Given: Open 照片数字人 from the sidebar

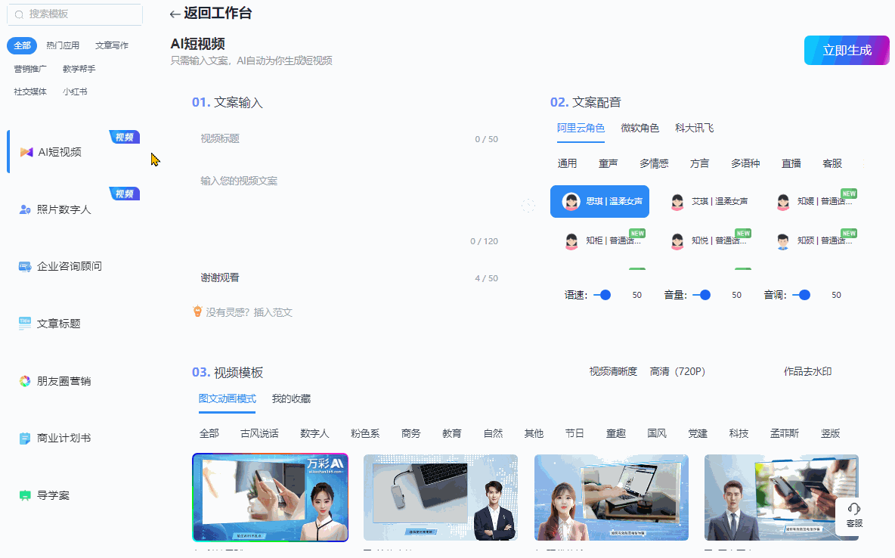Looking at the screenshot, I should (x=63, y=209).
